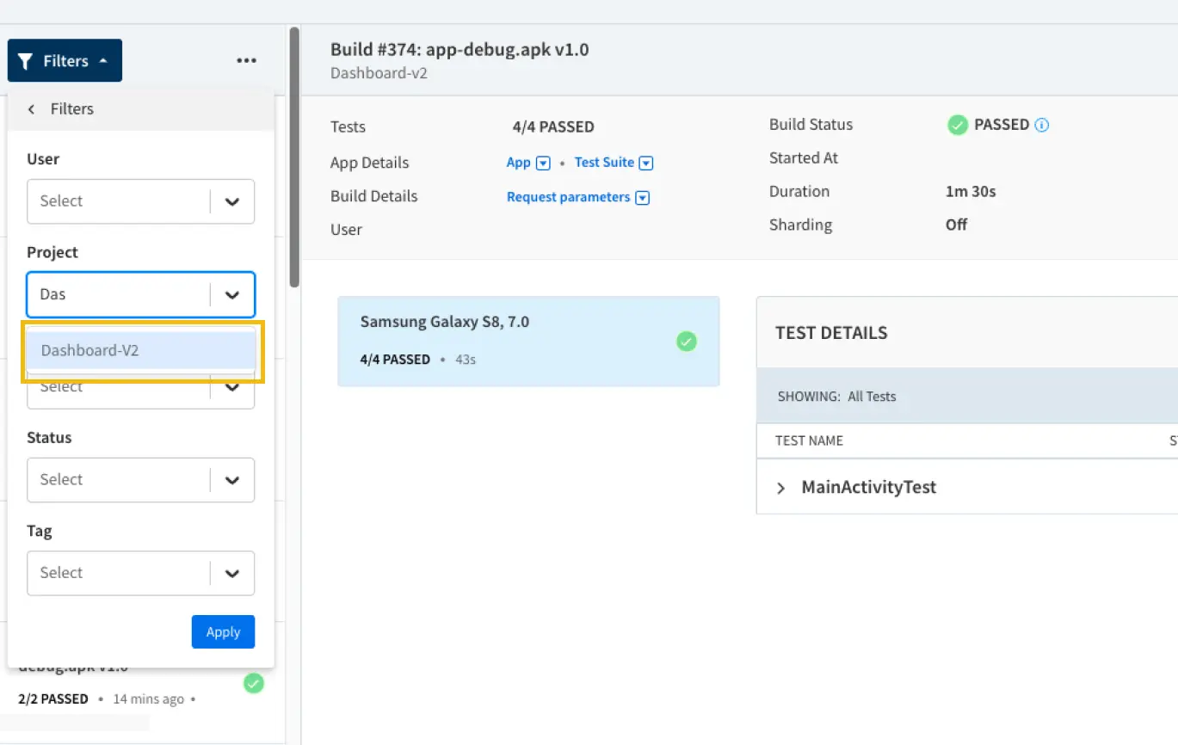This screenshot has width=1178, height=745.
Task: Open the App details link
Action: pos(518,163)
